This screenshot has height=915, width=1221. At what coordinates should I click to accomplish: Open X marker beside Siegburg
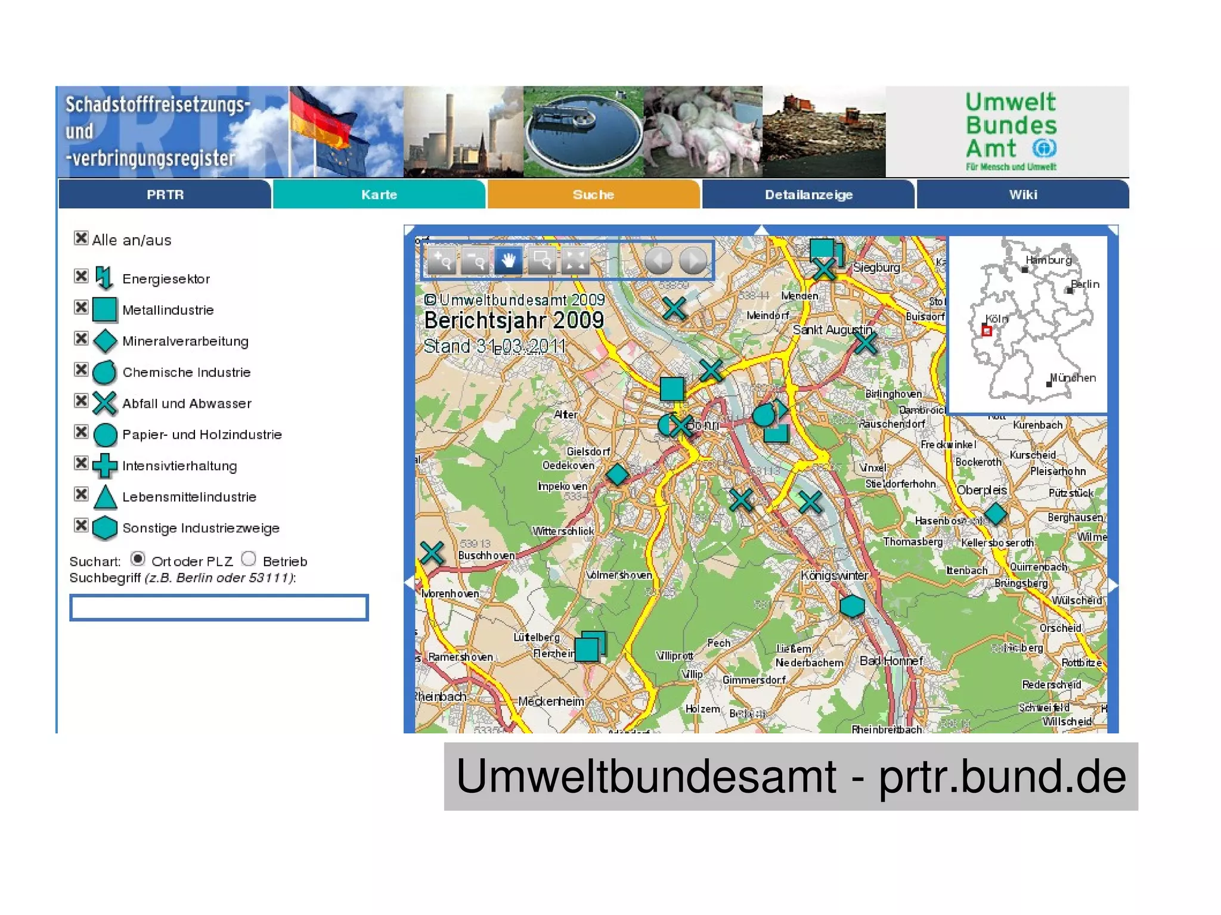pyautogui.click(x=824, y=269)
